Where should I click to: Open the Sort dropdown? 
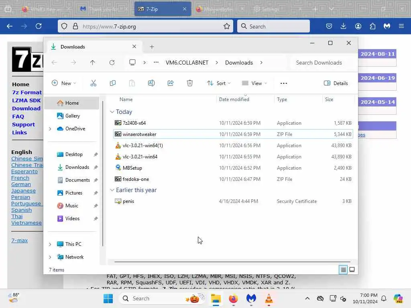tap(219, 83)
